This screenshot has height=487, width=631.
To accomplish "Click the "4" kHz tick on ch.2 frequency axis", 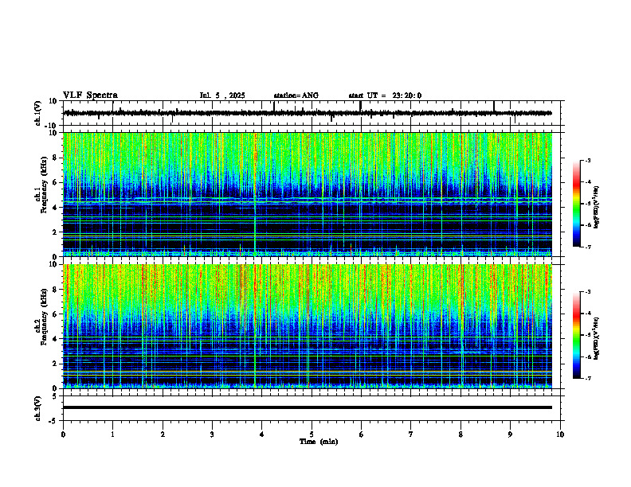I will click(x=55, y=339).
